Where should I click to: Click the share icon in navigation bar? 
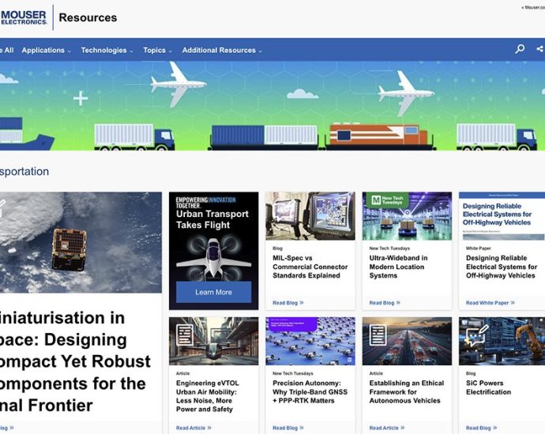[540, 49]
